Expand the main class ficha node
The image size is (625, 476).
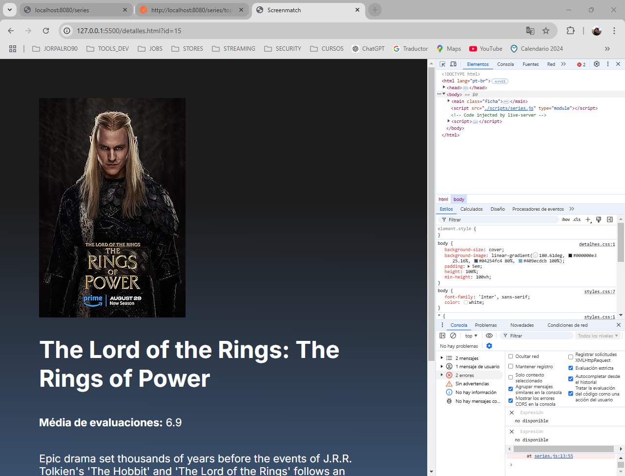(x=449, y=101)
